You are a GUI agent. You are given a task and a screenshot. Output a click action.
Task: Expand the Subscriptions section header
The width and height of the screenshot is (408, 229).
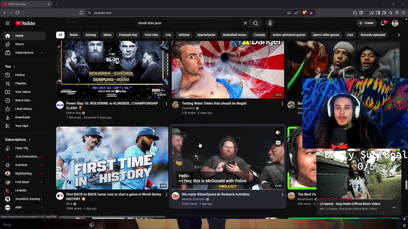(x=18, y=140)
